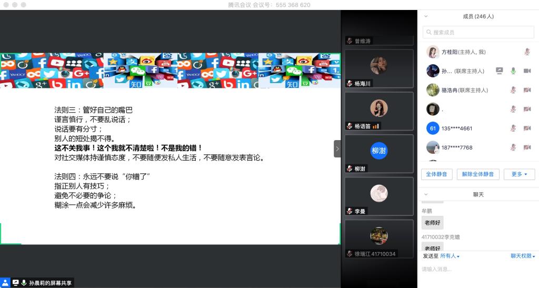Image resolution: width=539 pixels, height=288 pixels.
Task: Collapse the members panel header chevron
Action: 426,16
